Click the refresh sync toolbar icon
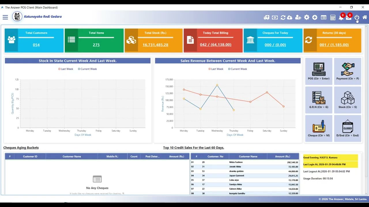The image size is (369, 207). point(283,18)
